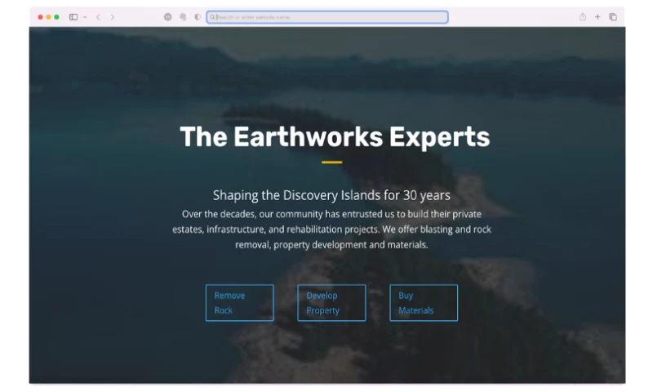The height and width of the screenshot is (392, 653).
Task: Open the hand-shaped extension icon
Action: pyautogui.click(x=183, y=17)
